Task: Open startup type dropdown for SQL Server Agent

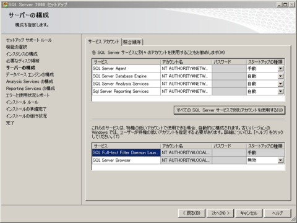Action: coord(280,69)
